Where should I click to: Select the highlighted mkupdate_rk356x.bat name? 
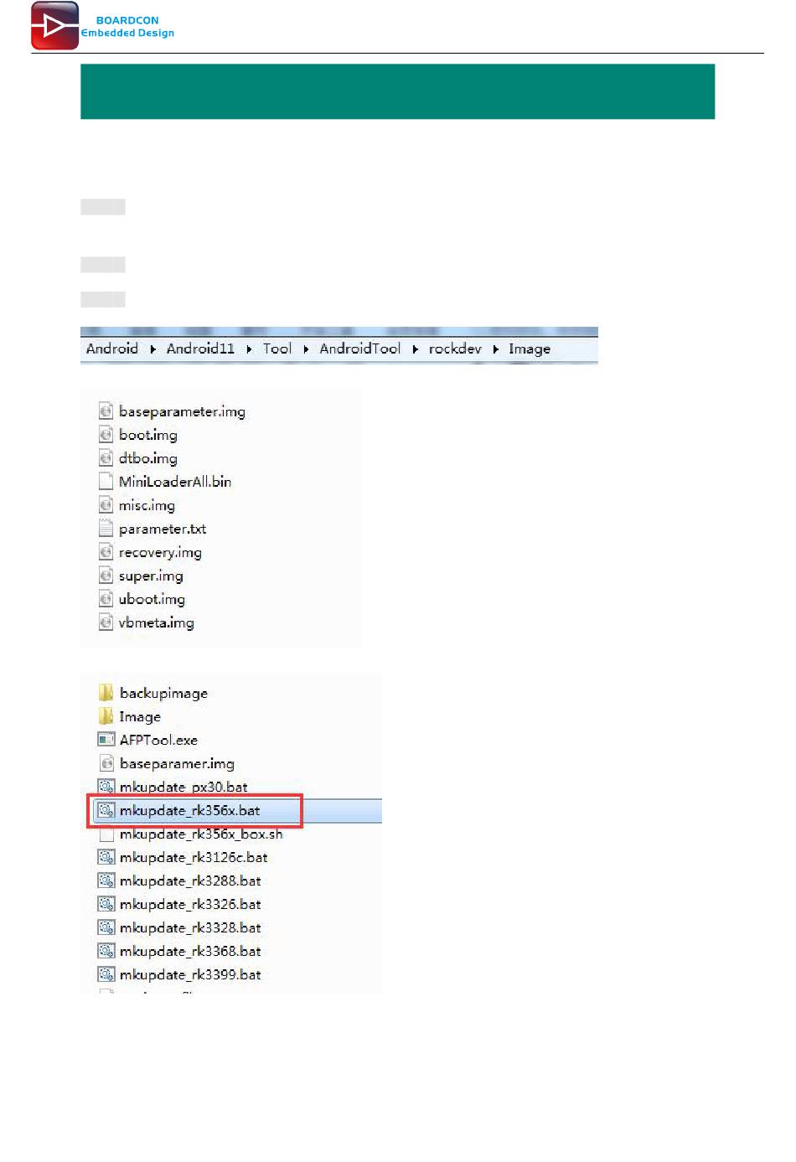pos(189,810)
